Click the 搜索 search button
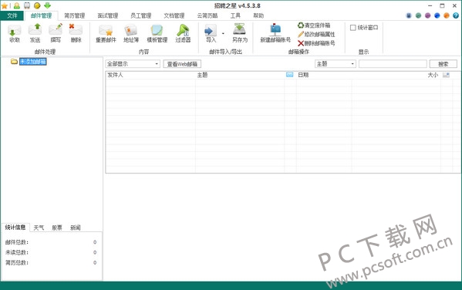The image size is (462, 290). tap(443, 64)
